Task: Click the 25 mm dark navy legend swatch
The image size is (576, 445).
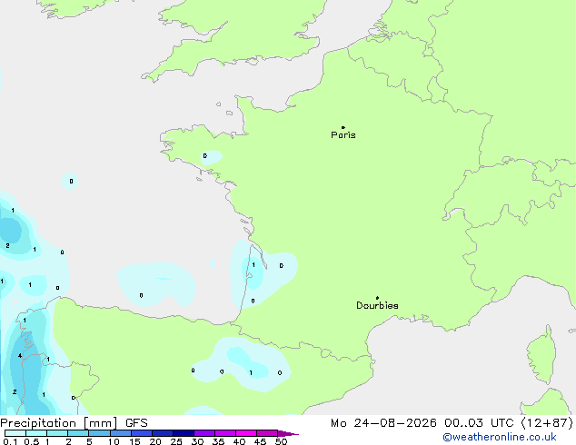Action: (184, 433)
